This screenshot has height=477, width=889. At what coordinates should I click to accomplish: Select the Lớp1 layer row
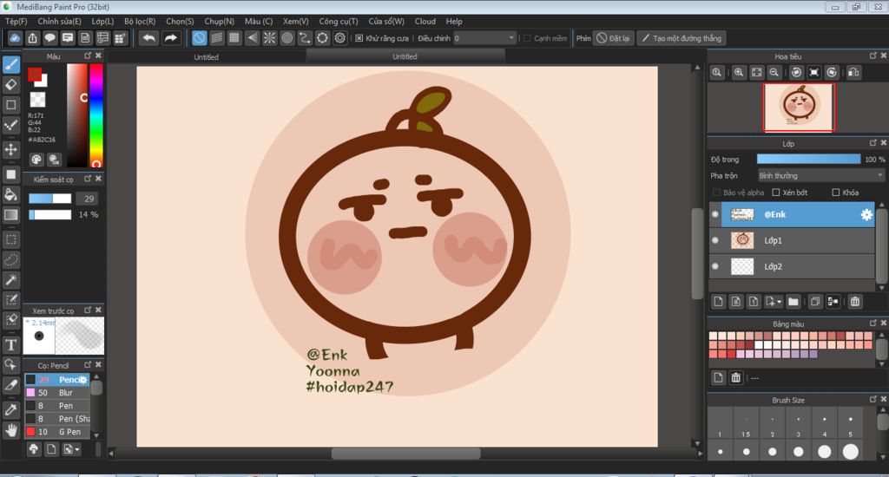point(792,241)
